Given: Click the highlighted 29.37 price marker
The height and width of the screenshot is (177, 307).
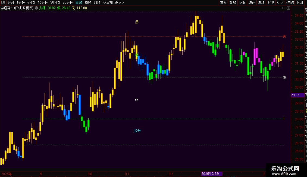Looking at the screenshot, I should (x=297, y=95).
